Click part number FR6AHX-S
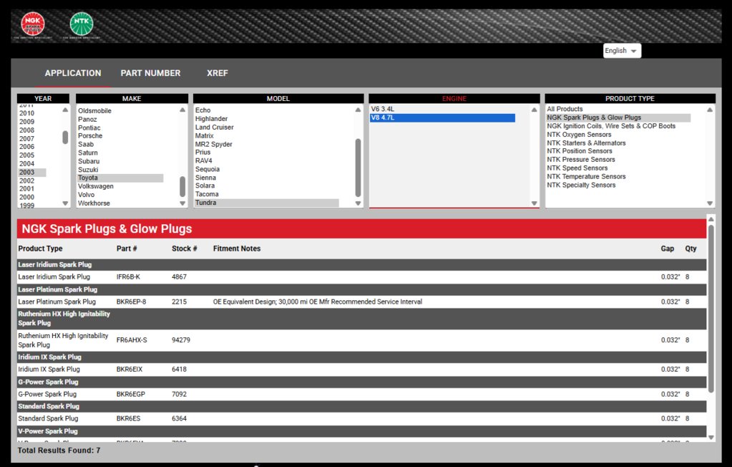The width and height of the screenshot is (732, 467). pyautogui.click(x=132, y=340)
